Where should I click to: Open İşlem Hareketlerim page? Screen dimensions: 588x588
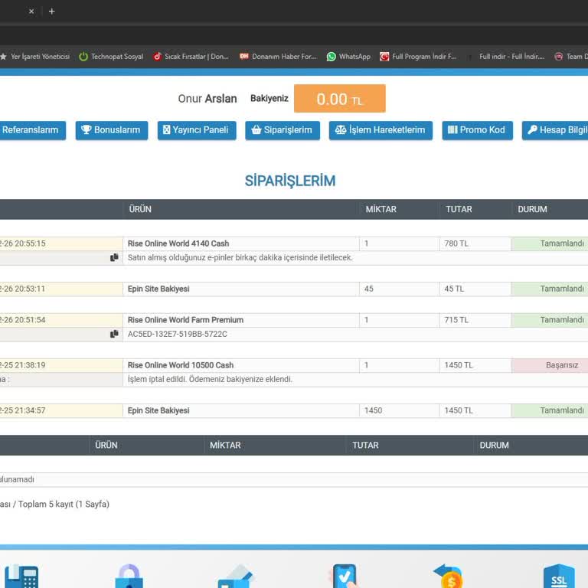[381, 130]
